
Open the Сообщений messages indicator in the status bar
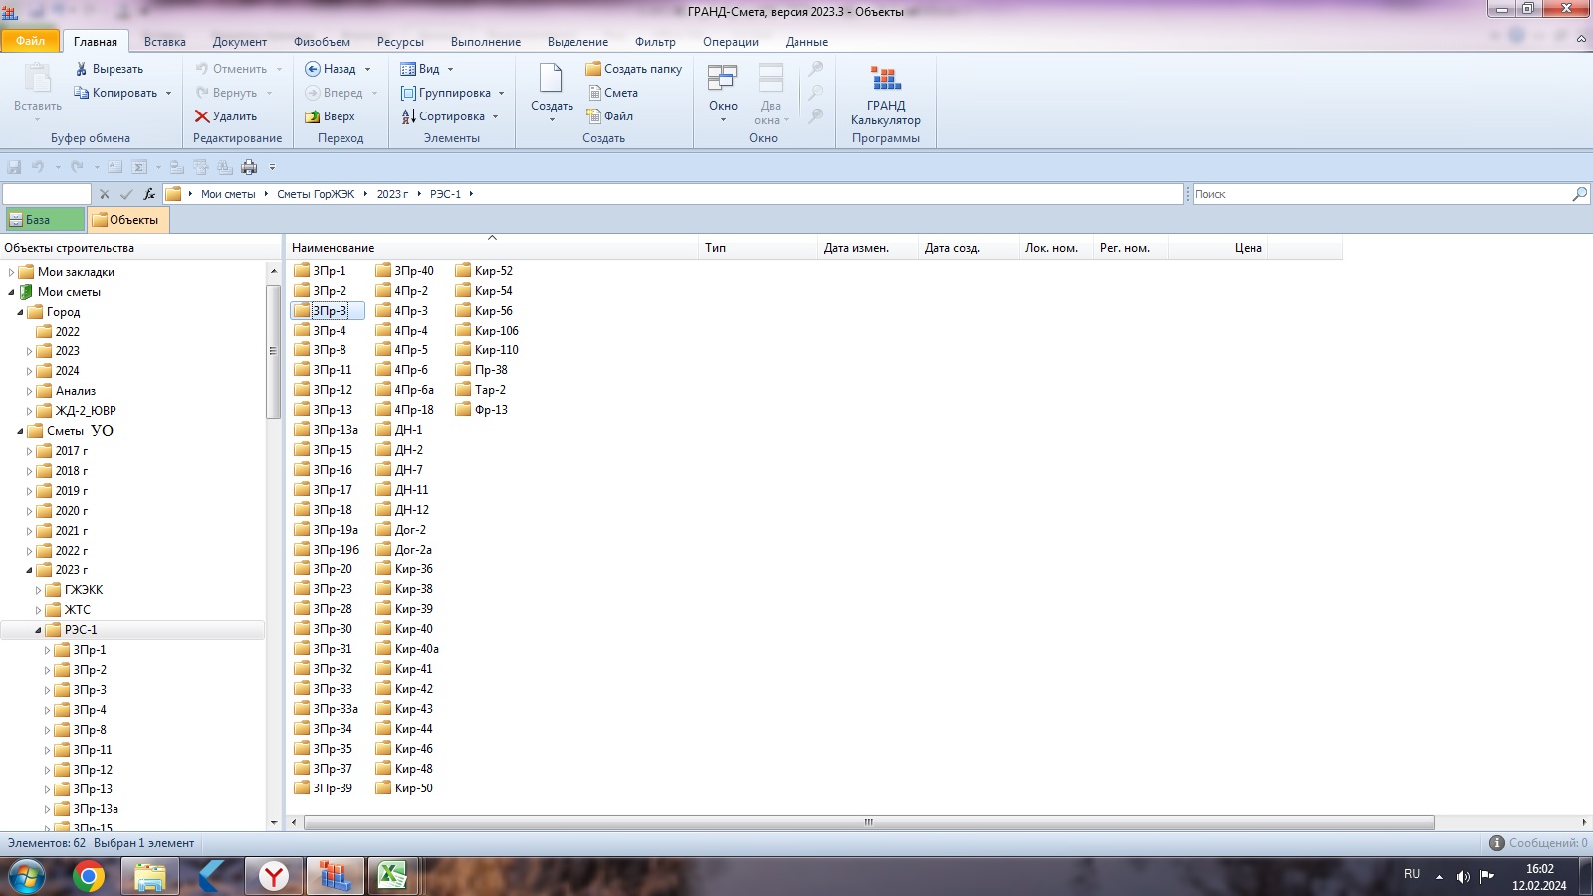[x=1538, y=843]
